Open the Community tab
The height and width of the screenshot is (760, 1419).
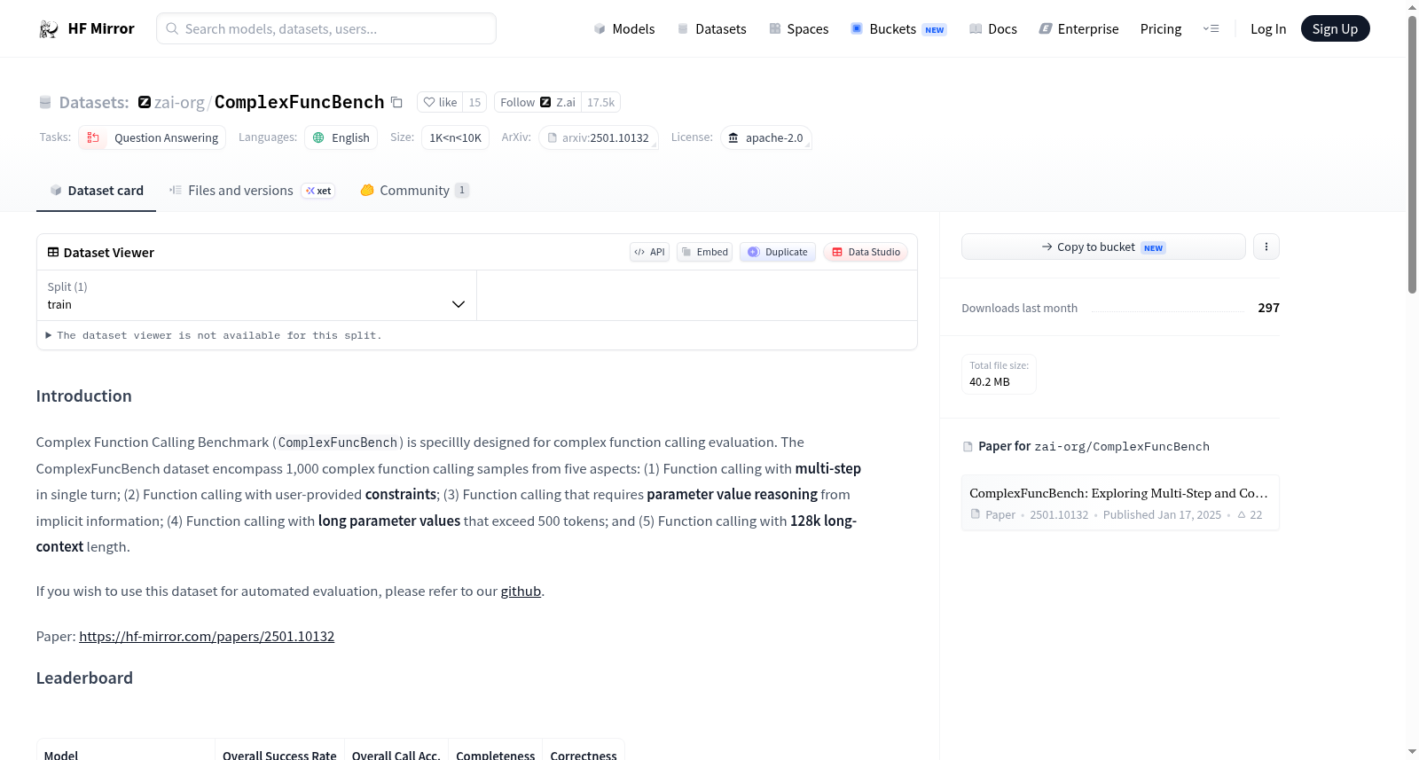pos(414,191)
